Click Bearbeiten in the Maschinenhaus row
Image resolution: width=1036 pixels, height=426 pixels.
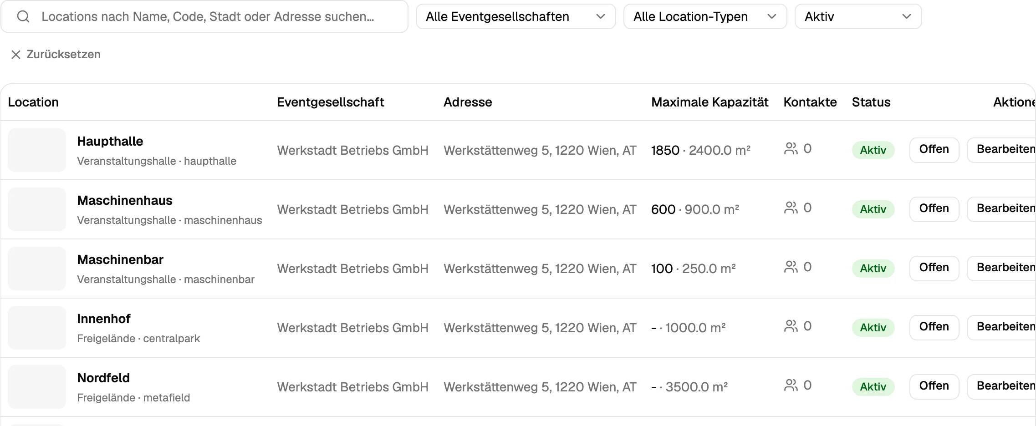pos(1001,209)
